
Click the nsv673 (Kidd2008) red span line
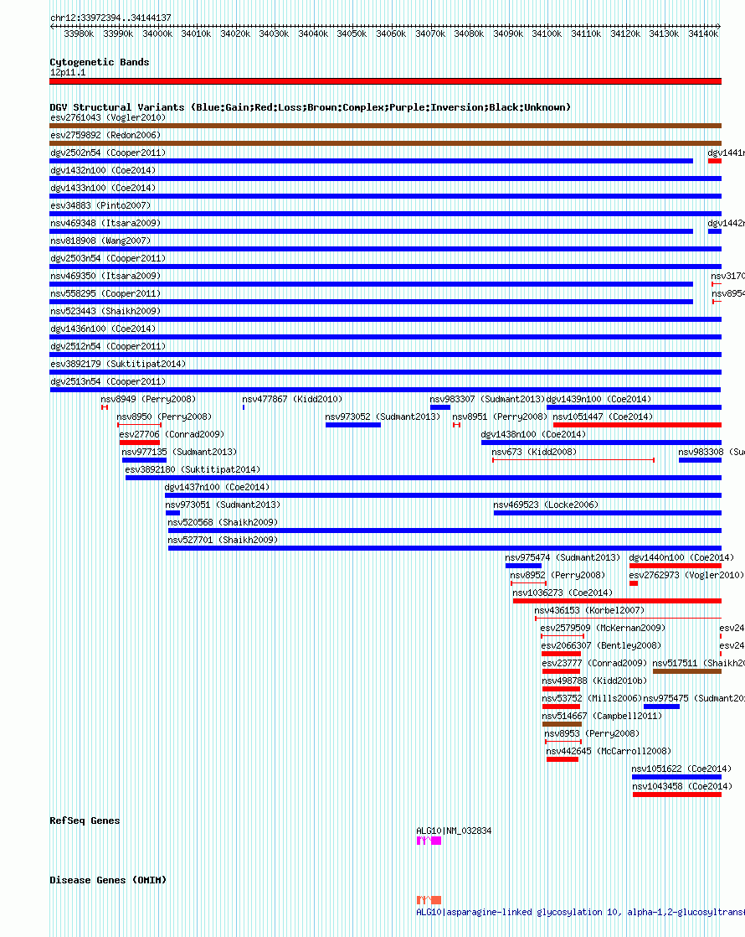[573, 460]
